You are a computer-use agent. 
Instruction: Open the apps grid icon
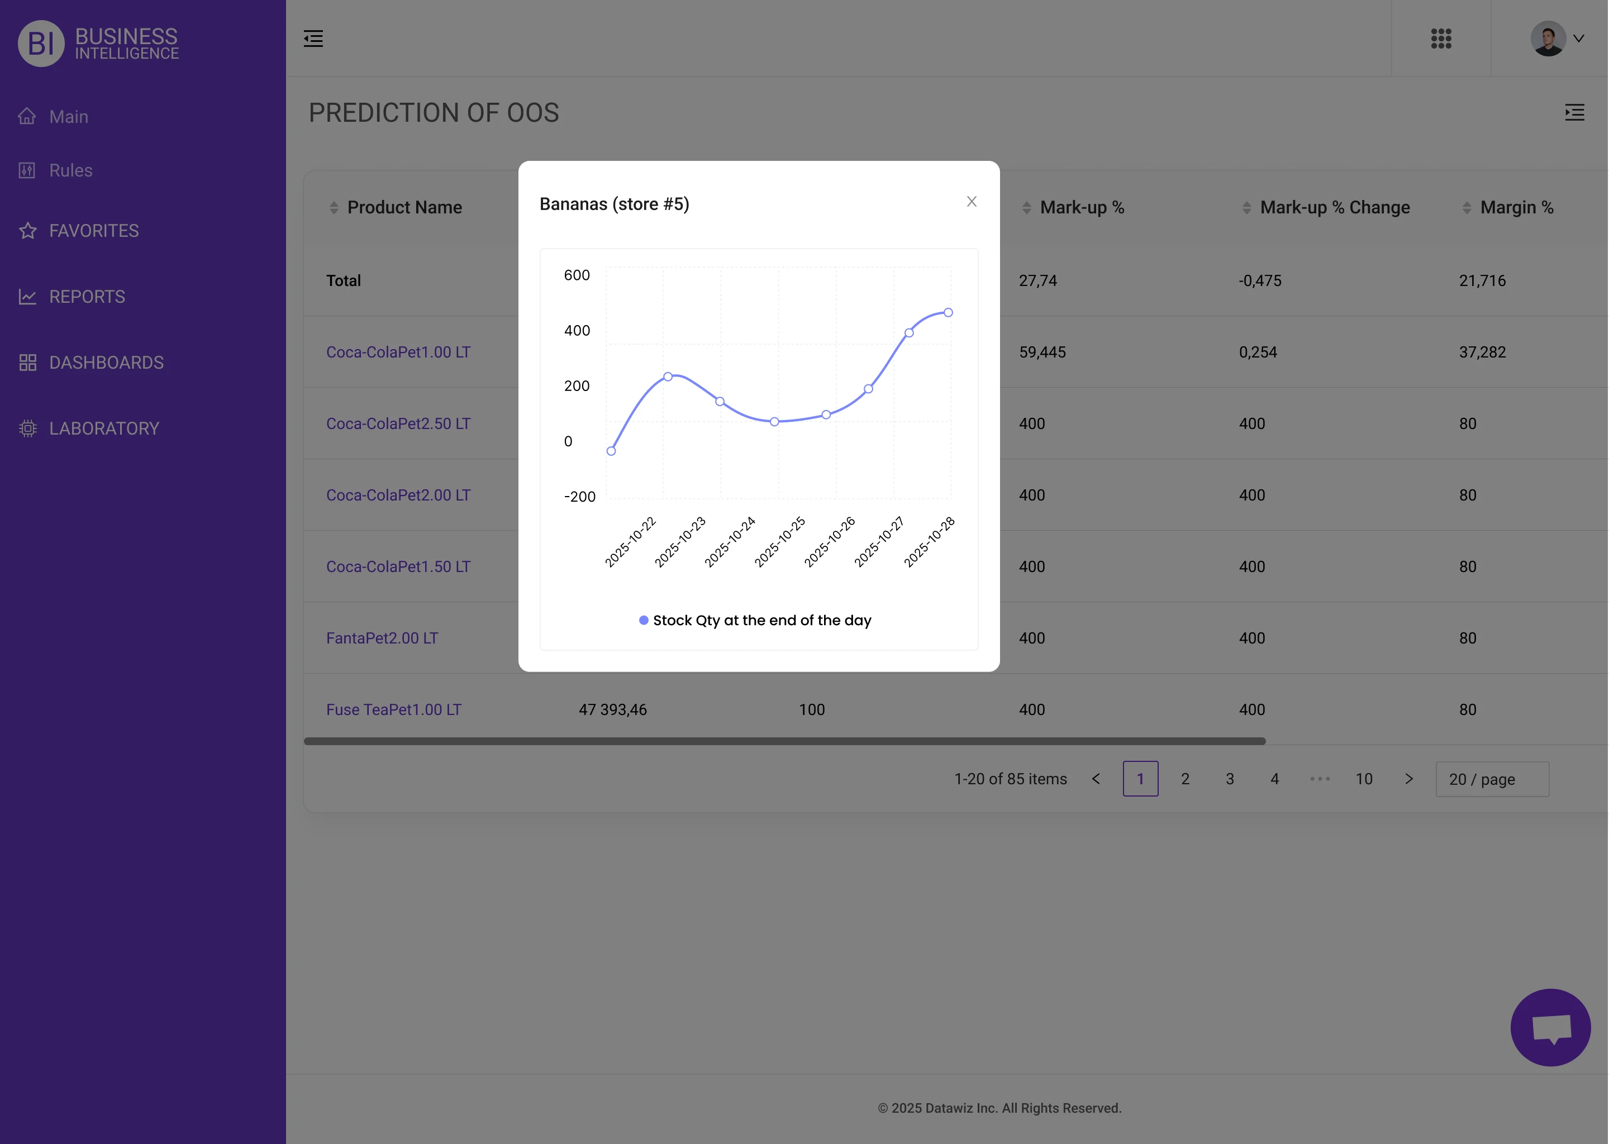point(1441,38)
